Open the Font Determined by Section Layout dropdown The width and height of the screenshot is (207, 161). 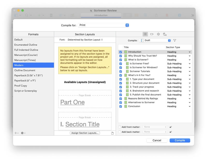85,40
